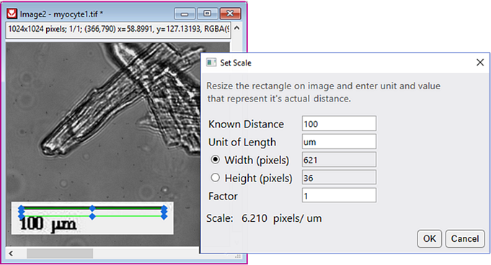Click the Height pixels value field
The height and width of the screenshot is (265, 491).
[339, 178]
